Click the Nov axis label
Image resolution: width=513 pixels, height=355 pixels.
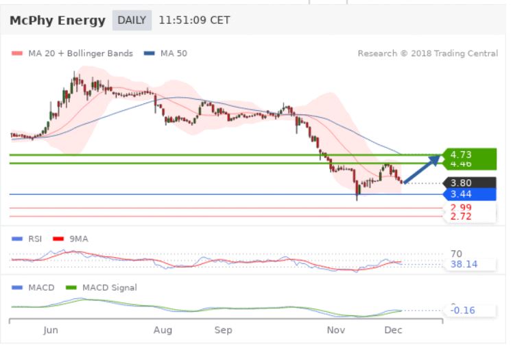coord(336,330)
